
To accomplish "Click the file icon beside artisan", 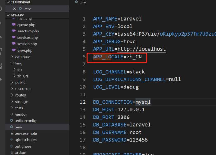I will (x=12, y=152).
